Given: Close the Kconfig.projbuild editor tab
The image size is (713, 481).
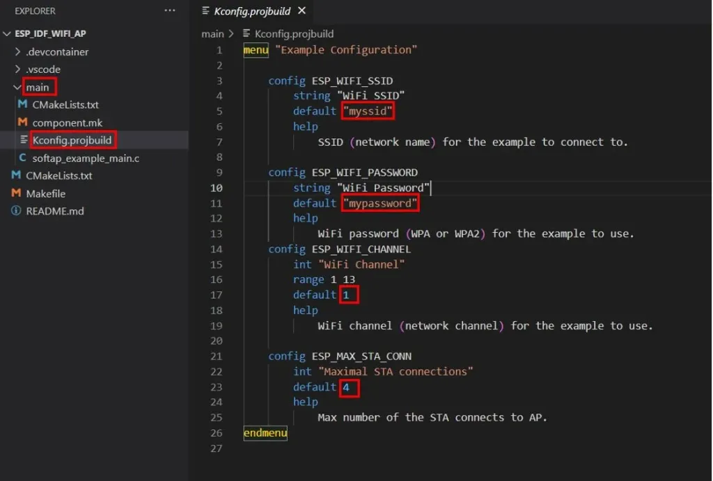Looking at the screenshot, I should (x=302, y=10).
